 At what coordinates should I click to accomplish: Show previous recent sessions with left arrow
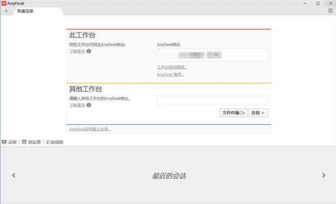(x=13, y=175)
